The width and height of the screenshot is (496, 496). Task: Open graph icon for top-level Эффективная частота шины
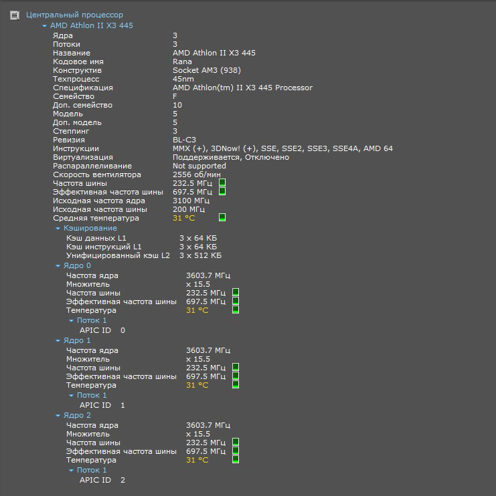click(x=222, y=191)
